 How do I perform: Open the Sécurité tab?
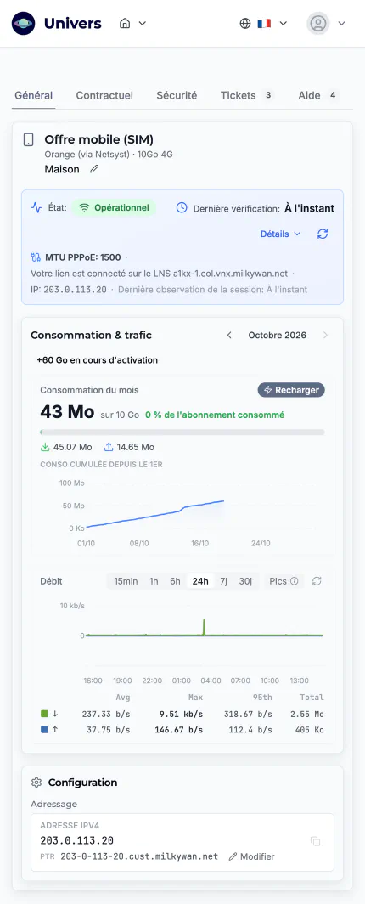[x=177, y=95]
